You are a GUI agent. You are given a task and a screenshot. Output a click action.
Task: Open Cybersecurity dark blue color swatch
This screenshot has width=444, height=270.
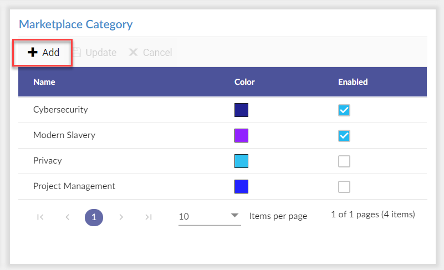[x=241, y=110]
